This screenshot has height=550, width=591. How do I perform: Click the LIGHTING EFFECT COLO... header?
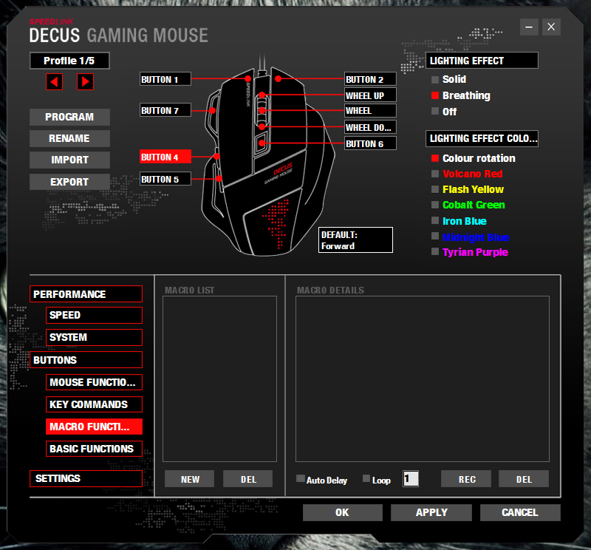pyautogui.click(x=482, y=138)
